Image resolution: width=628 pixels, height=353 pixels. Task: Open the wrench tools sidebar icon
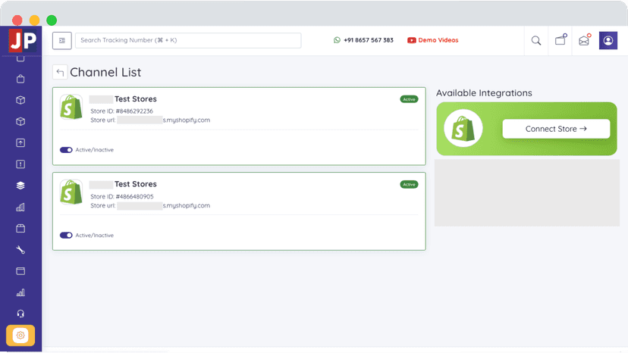pos(20,250)
